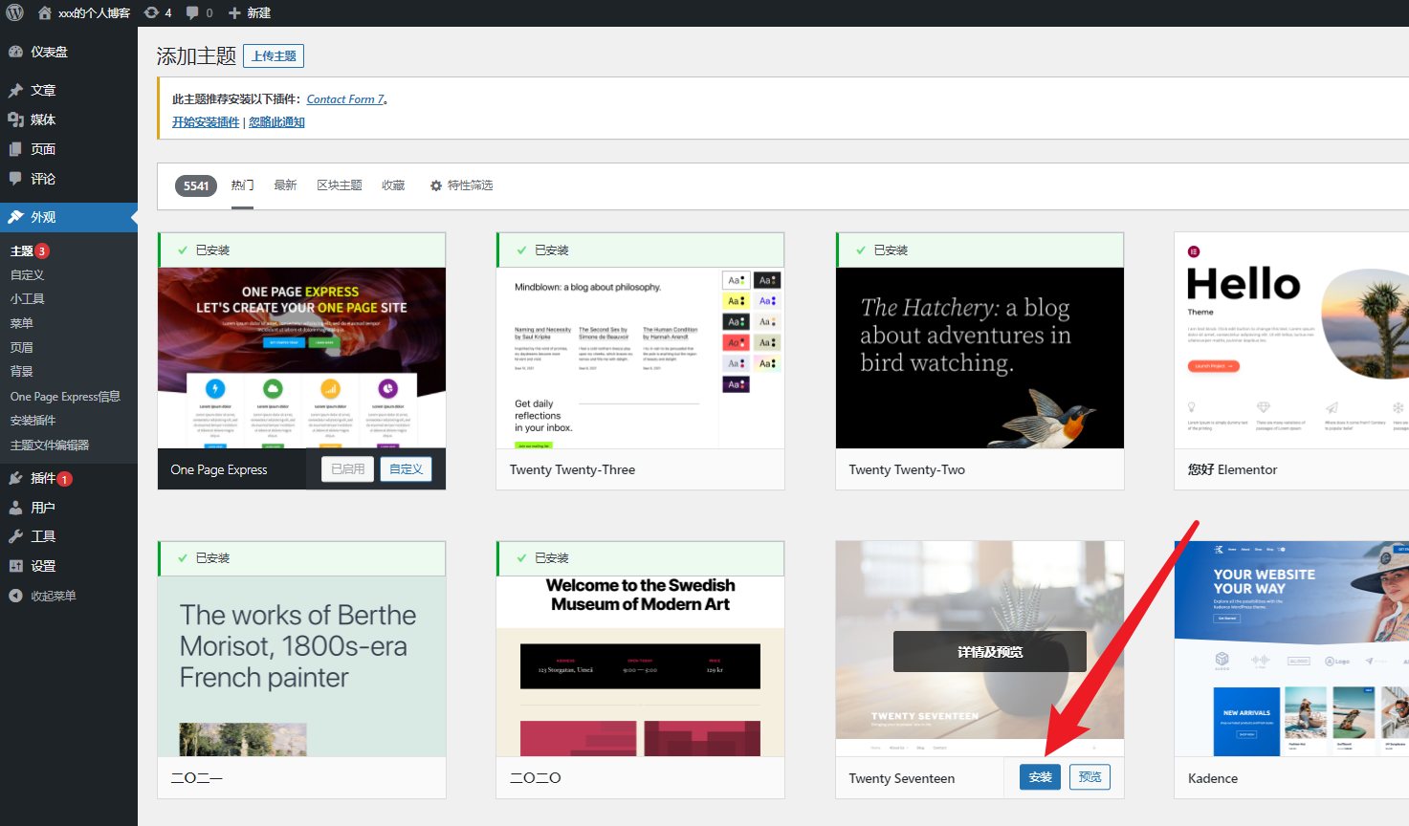Switch to the 收藏 tab
Screen dimensions: 1409x826
pos(393,185)
